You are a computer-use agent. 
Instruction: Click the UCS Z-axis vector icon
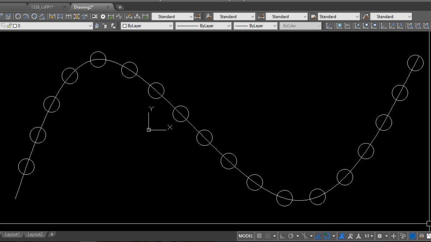coord(392,26)
